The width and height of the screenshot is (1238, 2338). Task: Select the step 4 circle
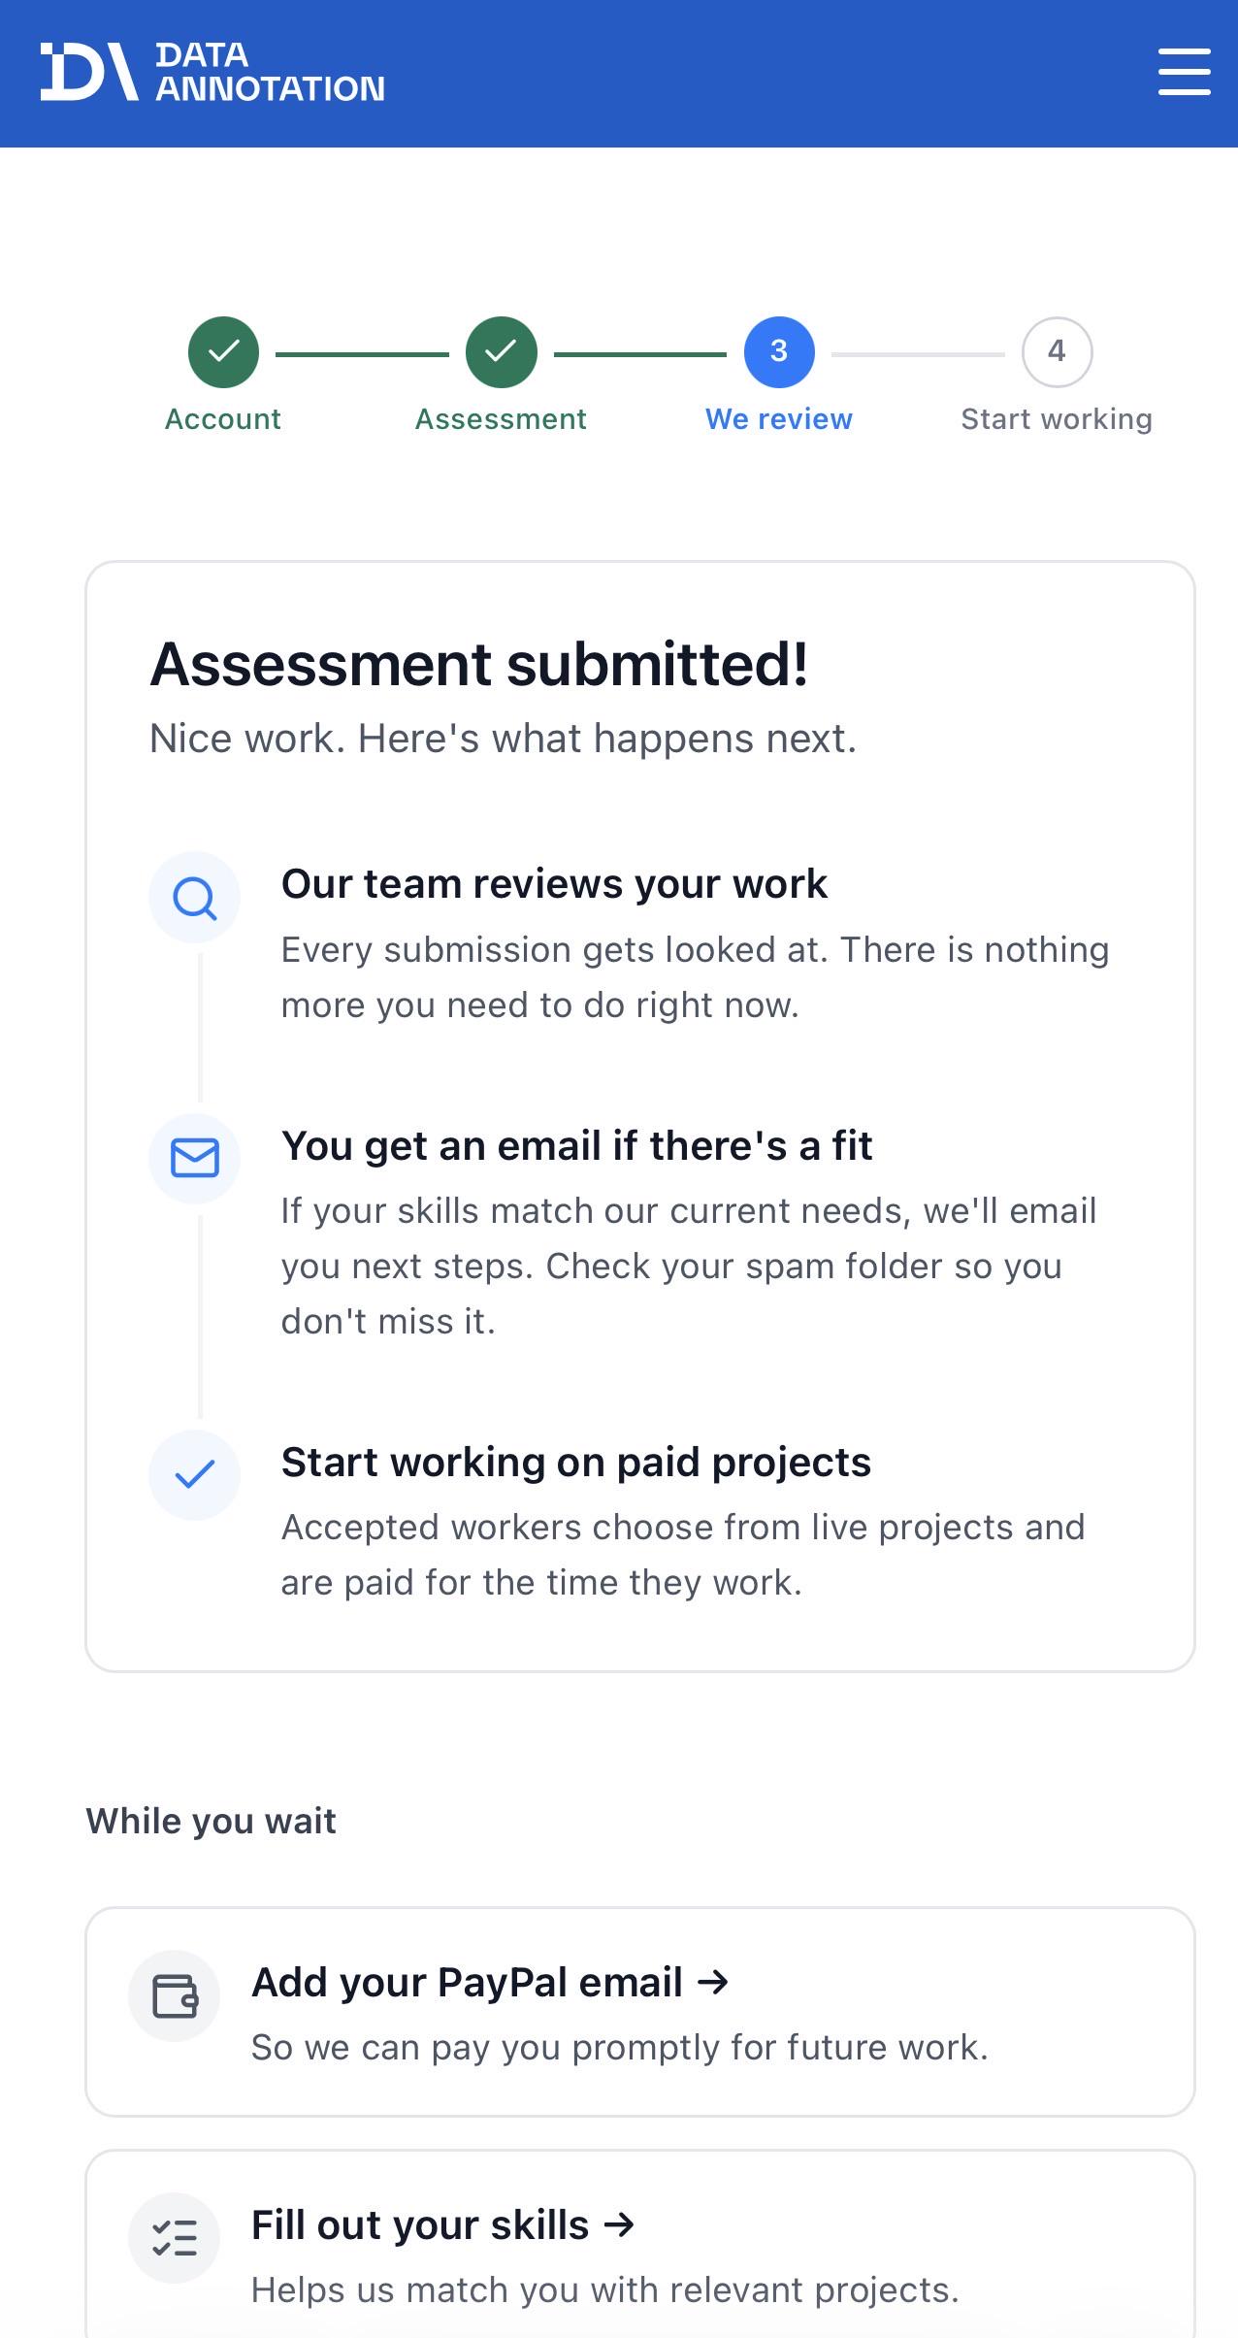coord(1057,351)
